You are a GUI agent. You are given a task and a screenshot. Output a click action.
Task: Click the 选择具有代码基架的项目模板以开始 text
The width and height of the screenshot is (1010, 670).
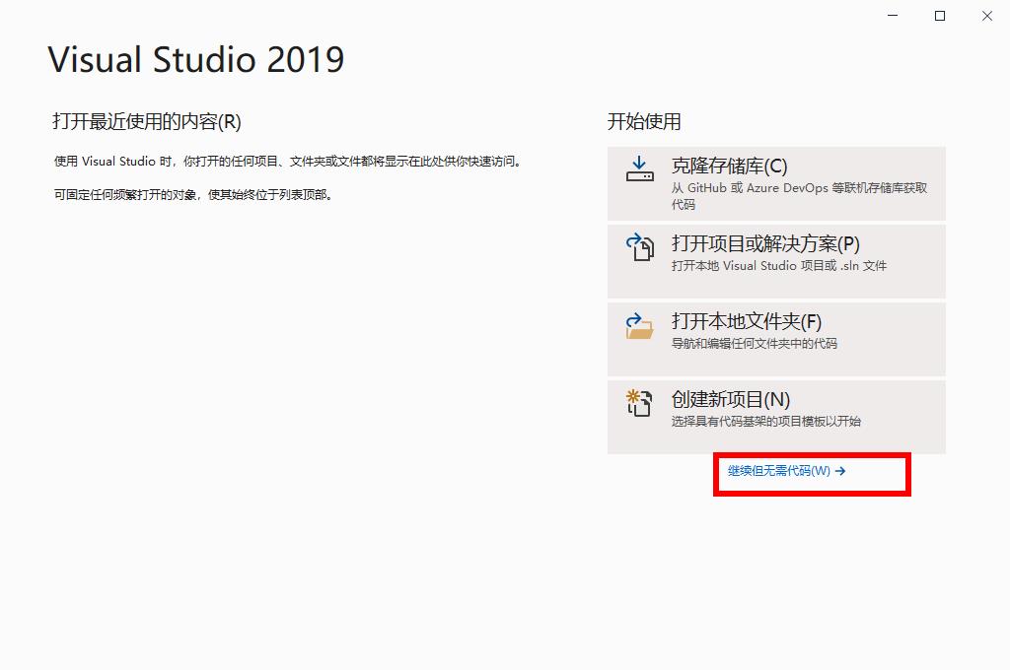[x=765, y=422]
